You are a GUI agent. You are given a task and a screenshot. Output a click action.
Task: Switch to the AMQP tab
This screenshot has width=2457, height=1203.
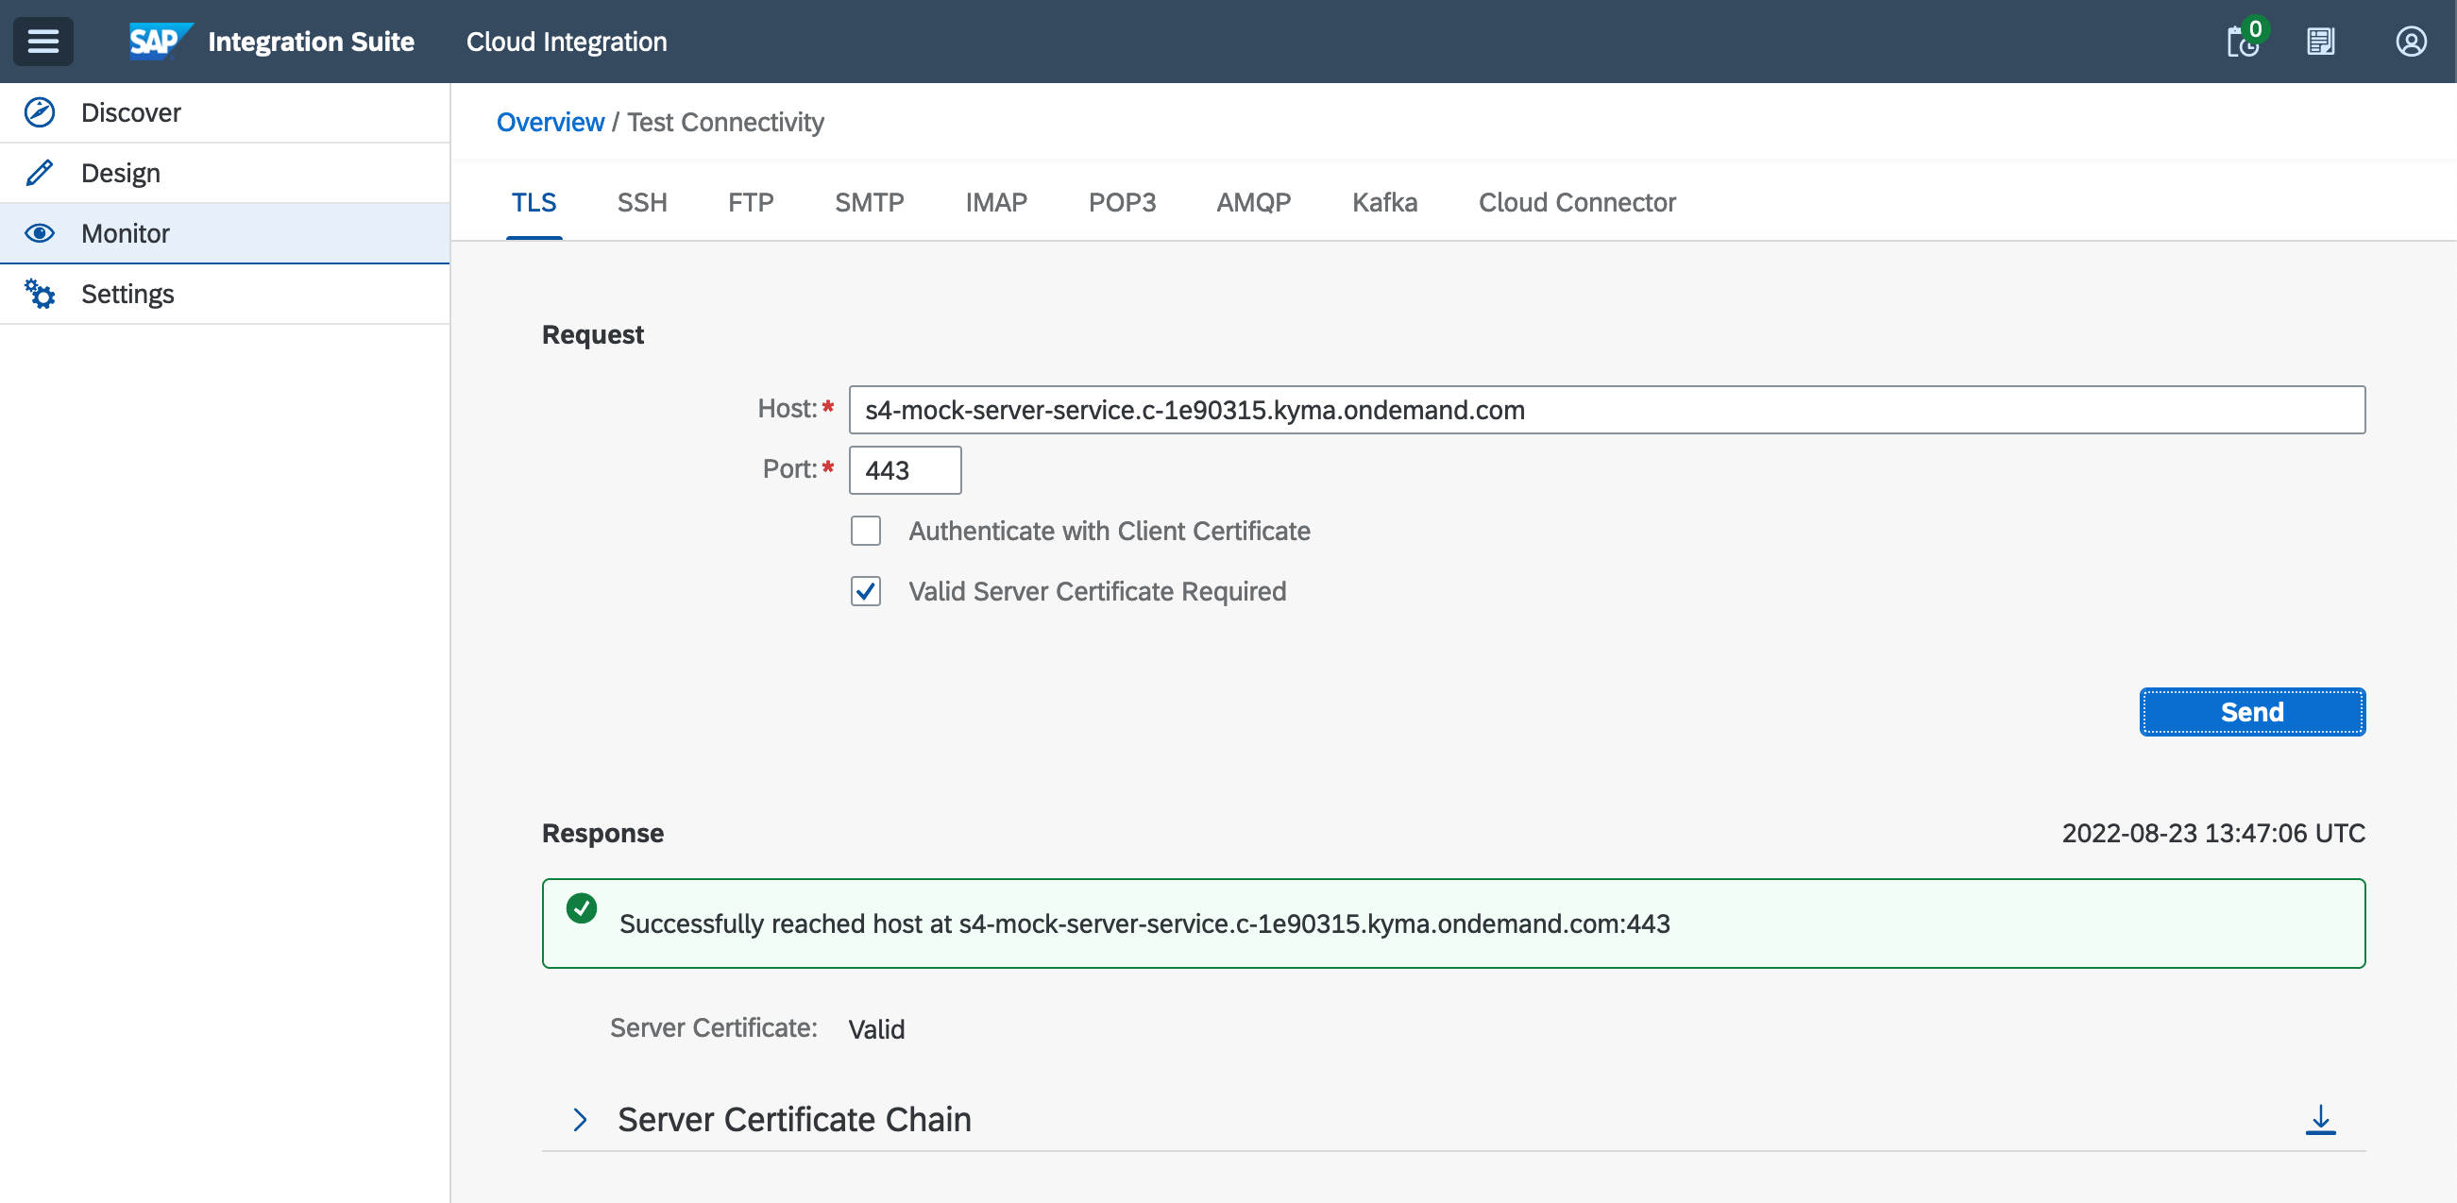tap(1253, 202)
